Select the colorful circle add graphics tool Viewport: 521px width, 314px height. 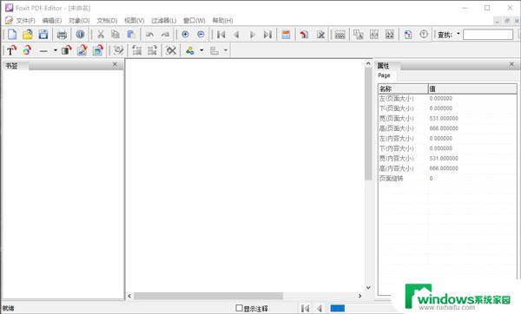[27, 50]
